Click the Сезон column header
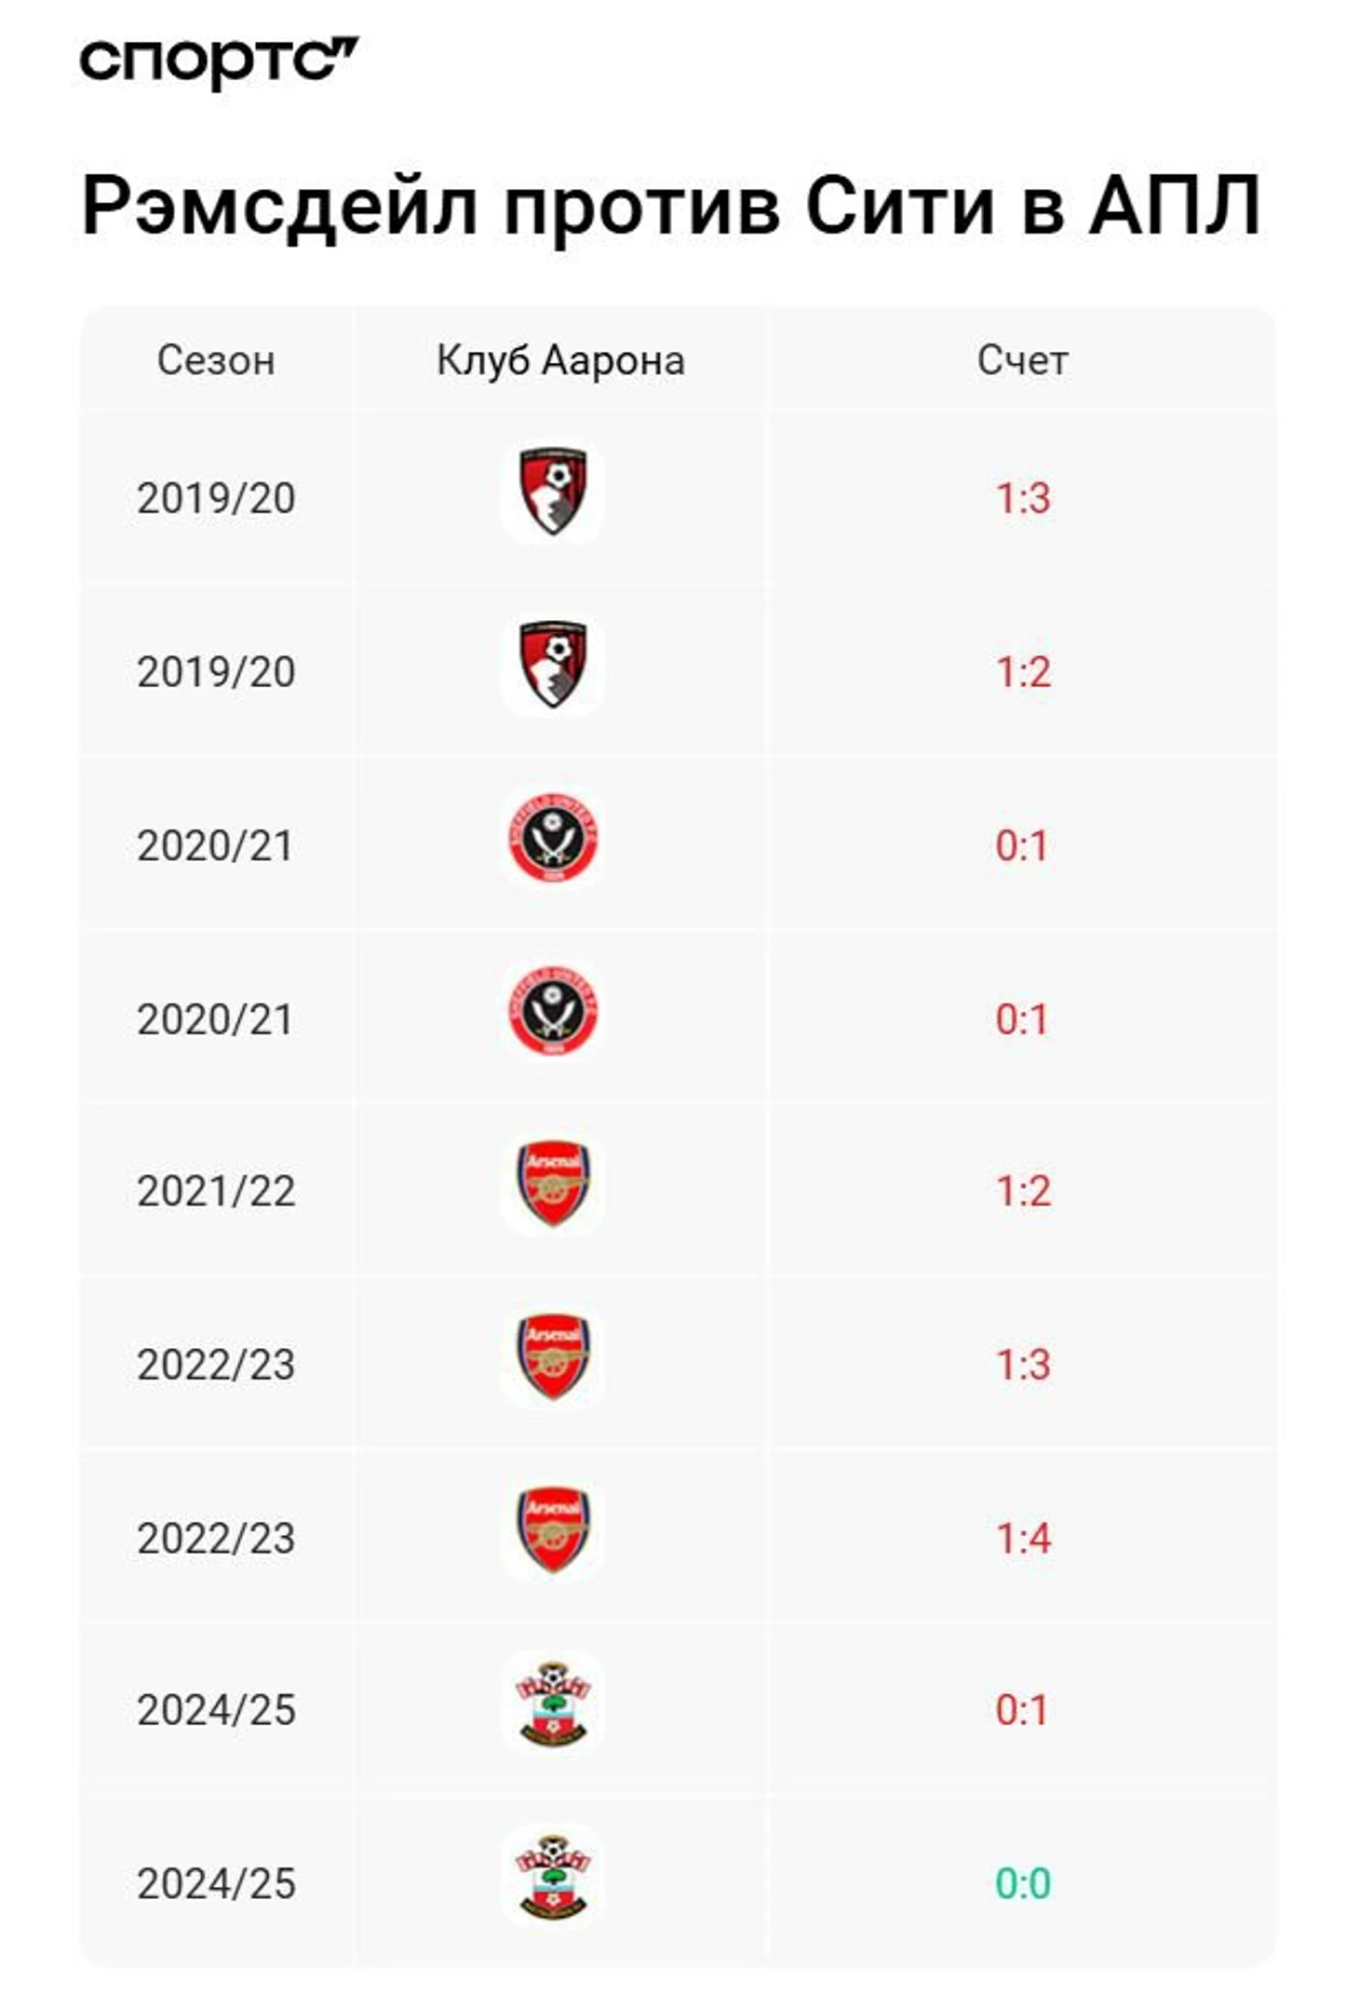The width and height of the screenshot is (1359, 2008). [216, 360]
